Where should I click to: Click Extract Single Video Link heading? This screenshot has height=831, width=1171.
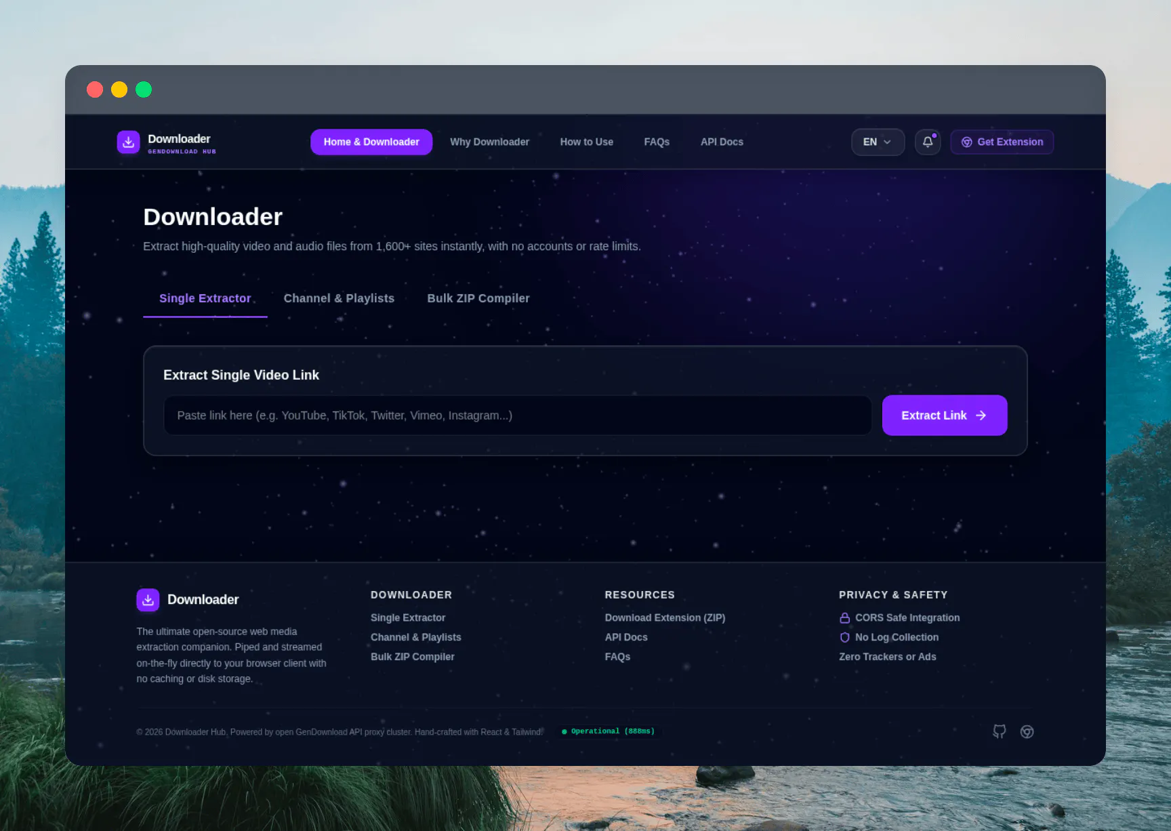241,375
